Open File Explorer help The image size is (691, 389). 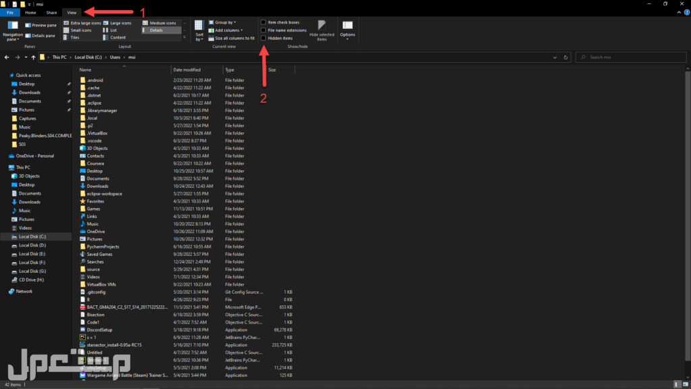686,12
